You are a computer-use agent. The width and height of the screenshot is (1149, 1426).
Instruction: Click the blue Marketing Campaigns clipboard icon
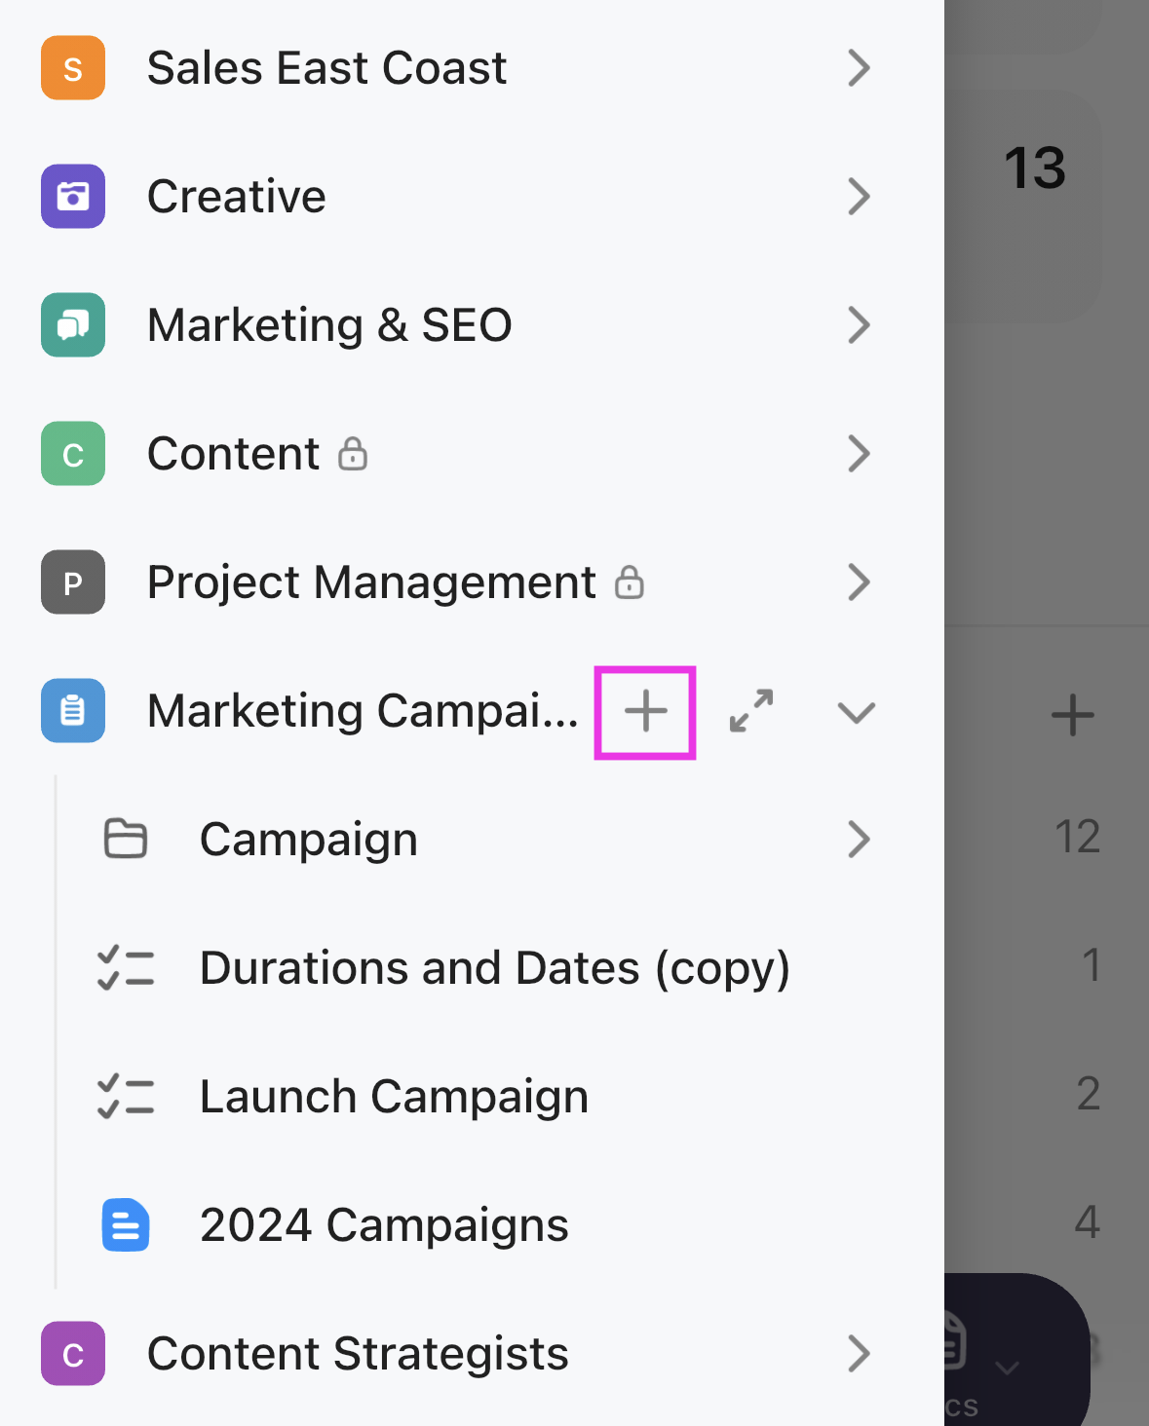click(73, 711)
